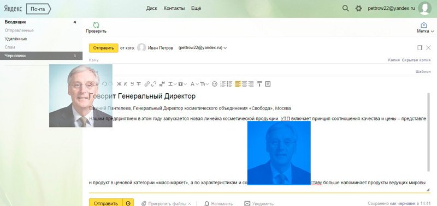The height and width of the screenshot is (206, 437).
Task: Apply underline formatting (Ч)
Action: click(x=132, y=84)
